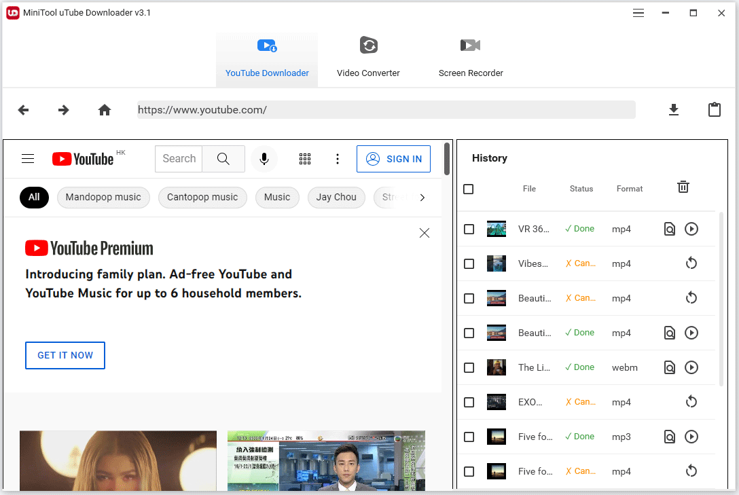Open file location of The Li... webm
The width and height of the screenshot is (739, 495).
[x=670, y=367]
